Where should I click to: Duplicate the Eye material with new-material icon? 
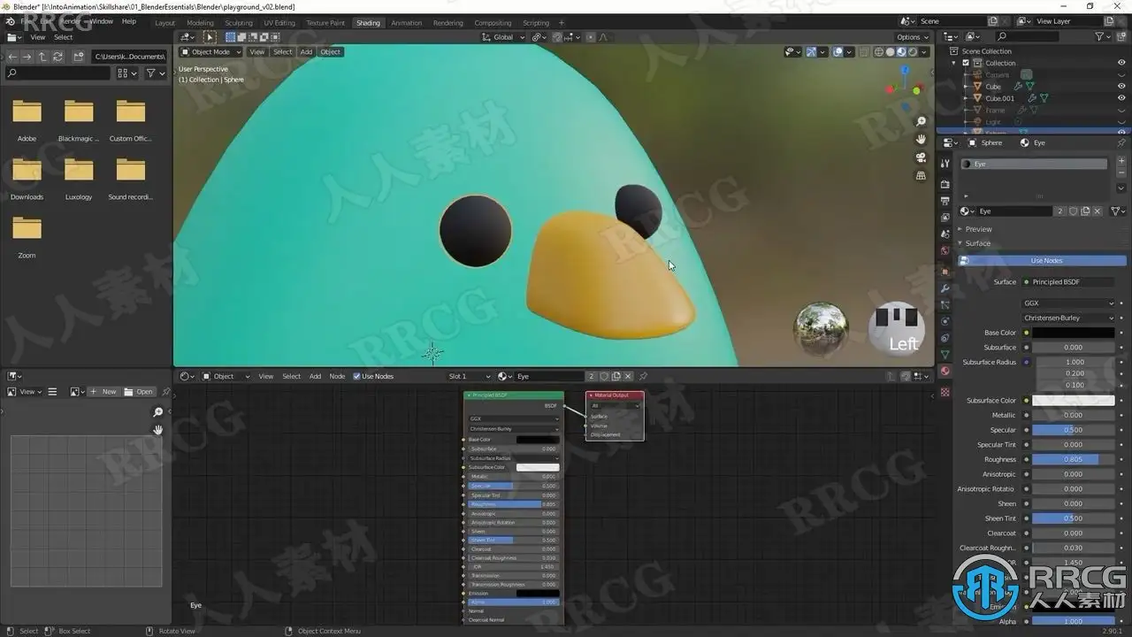(x=1085, y=211)
